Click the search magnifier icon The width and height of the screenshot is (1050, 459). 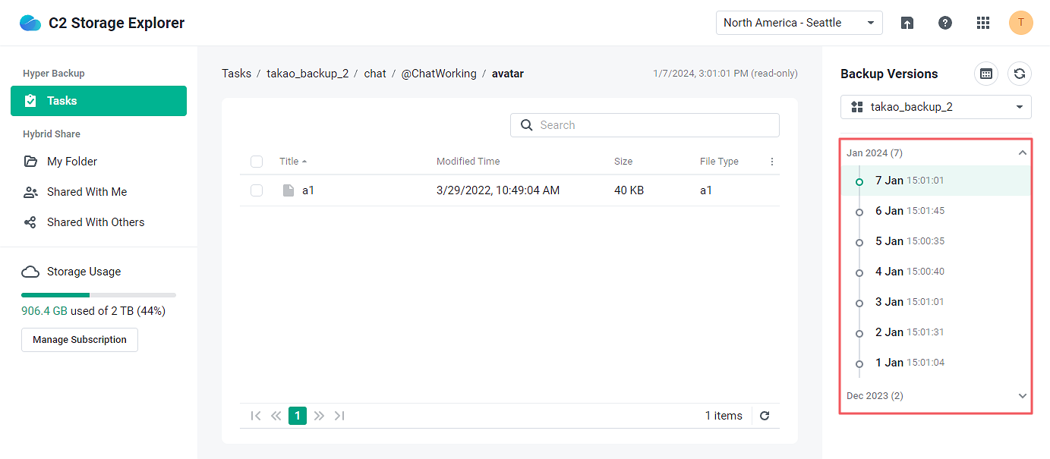click(x=527, y=124)
